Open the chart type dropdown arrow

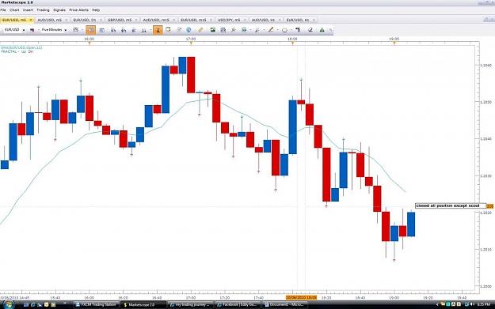tap(39, 30)
